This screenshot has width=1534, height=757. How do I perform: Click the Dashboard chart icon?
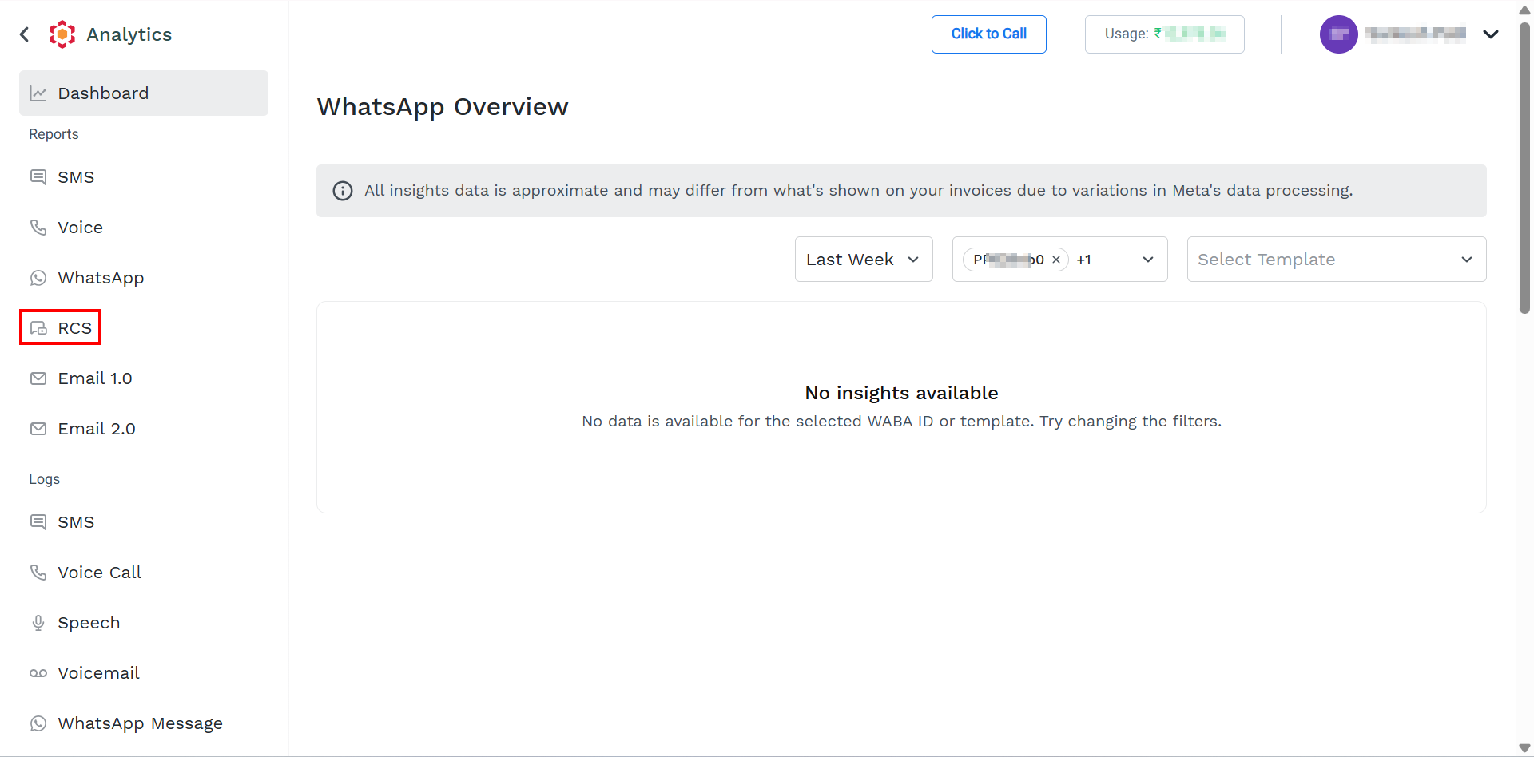[x=38, y=93]
